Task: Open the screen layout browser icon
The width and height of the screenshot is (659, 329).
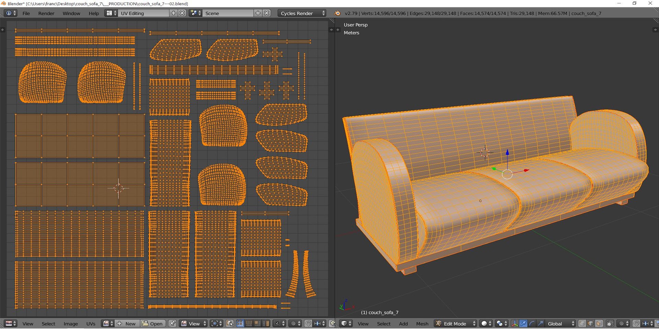Action: pyautogui.click(x=111, y=13)
